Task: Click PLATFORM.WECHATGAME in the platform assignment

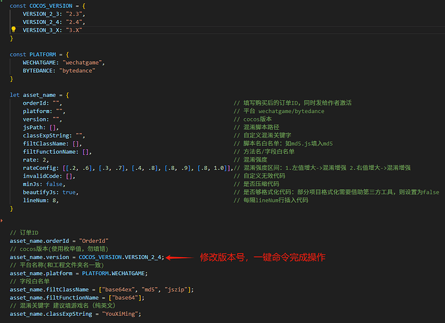Action: coord(114,273)
